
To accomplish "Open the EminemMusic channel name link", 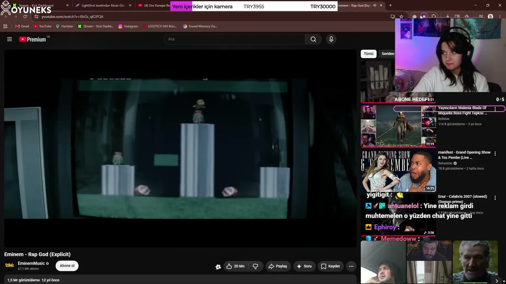I will pos(31,263).
